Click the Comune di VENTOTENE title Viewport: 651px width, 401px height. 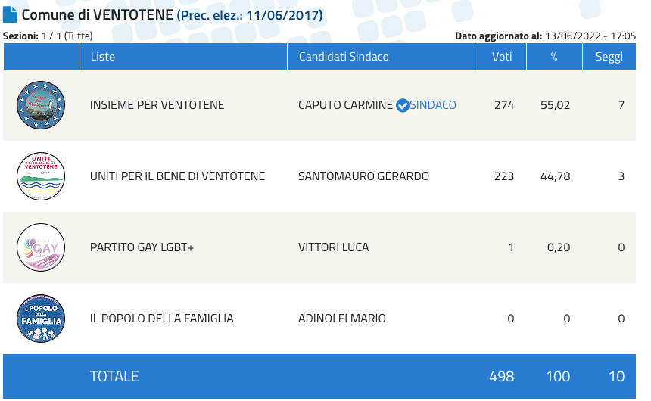[97, 15]
